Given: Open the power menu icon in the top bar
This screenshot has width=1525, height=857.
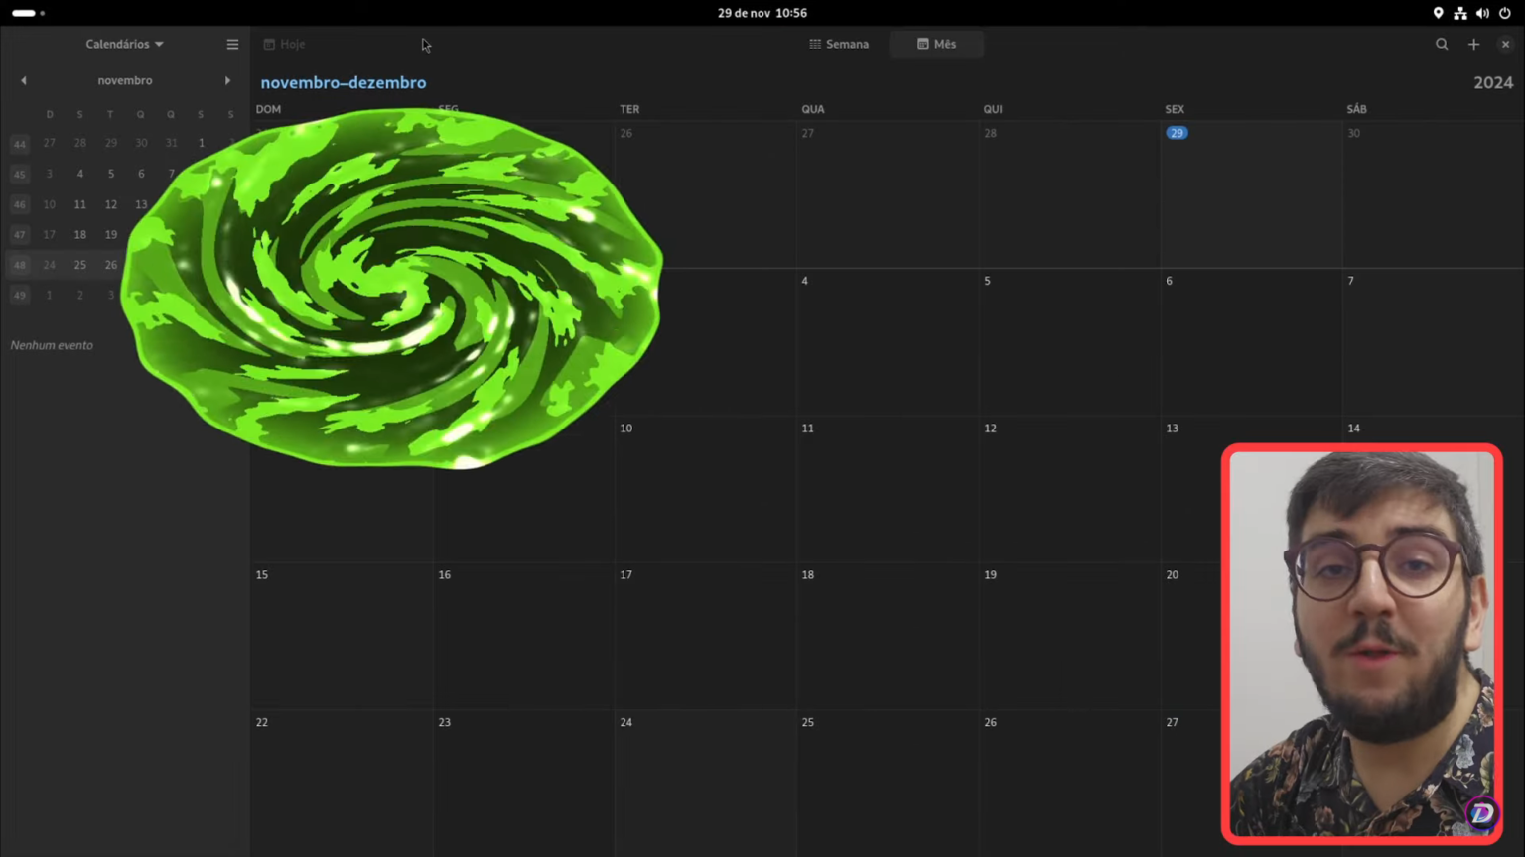Looking at the screenshot, I should pos(1504,13).
